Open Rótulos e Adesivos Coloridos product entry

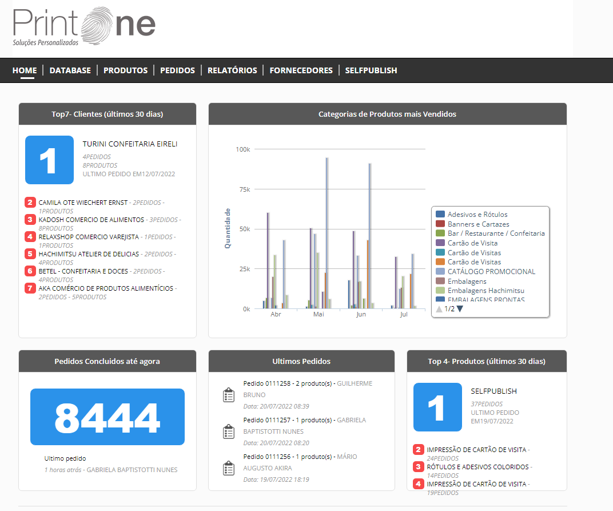[478, 467]
